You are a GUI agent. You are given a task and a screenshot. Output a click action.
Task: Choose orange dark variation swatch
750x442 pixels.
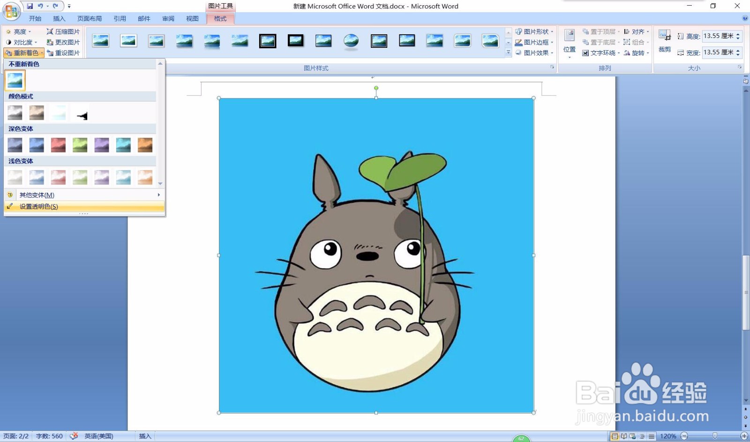(x=145, y=145)
